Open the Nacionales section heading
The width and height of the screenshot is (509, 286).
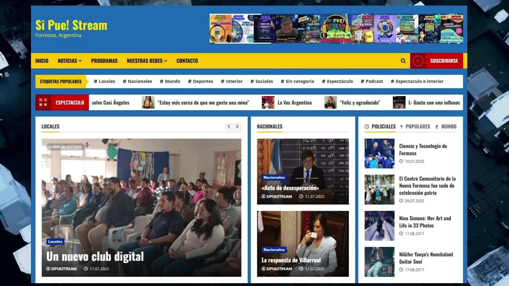pos(270,127)
